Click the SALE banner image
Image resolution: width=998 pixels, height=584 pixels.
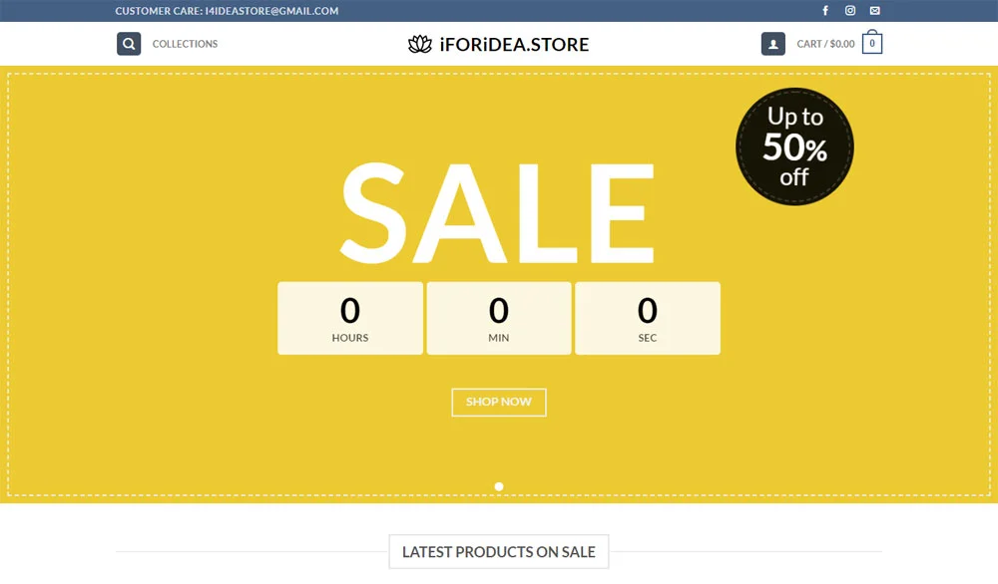[x=499, y=214]
